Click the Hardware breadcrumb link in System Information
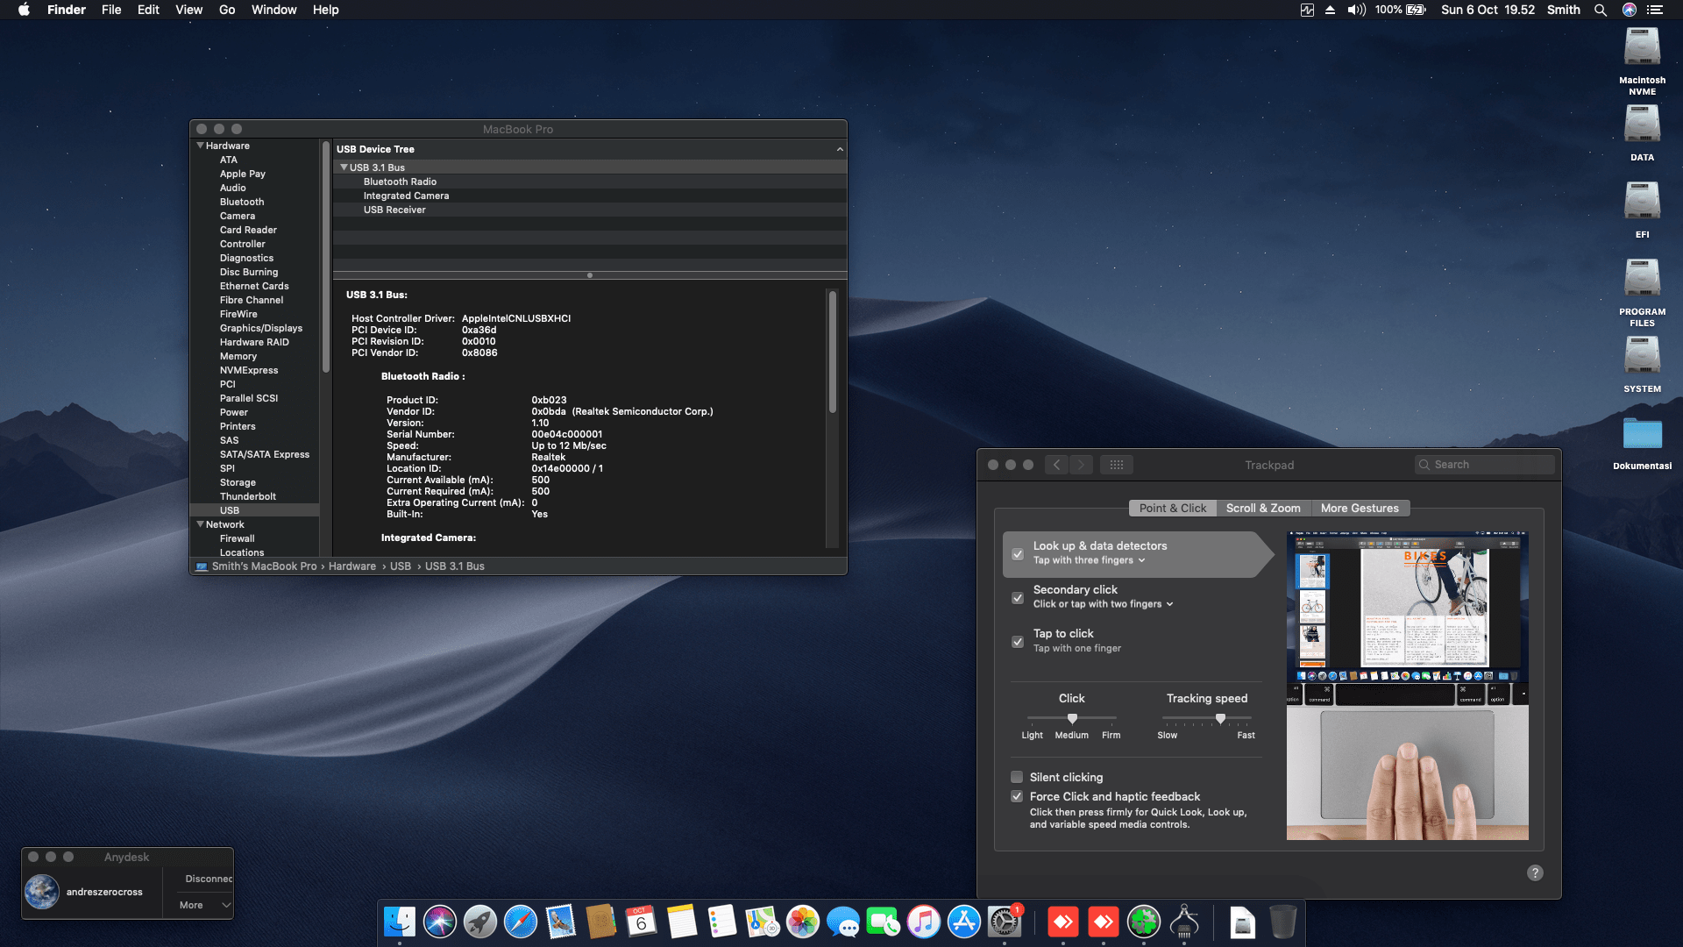 pyautogui.click(x=352, y=566)
